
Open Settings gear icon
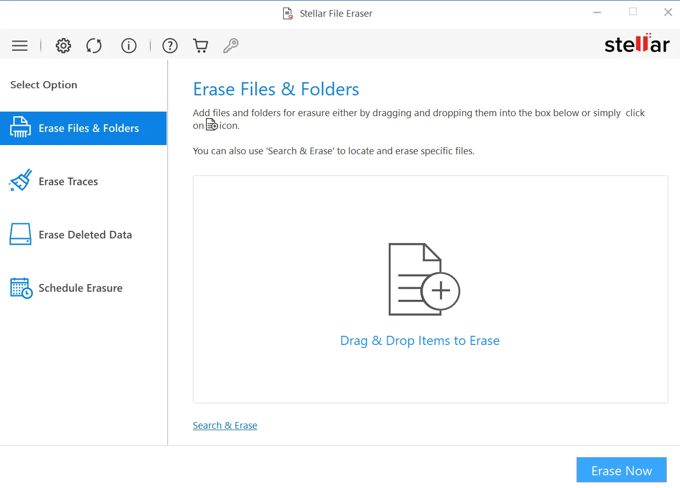coord(63,46)
